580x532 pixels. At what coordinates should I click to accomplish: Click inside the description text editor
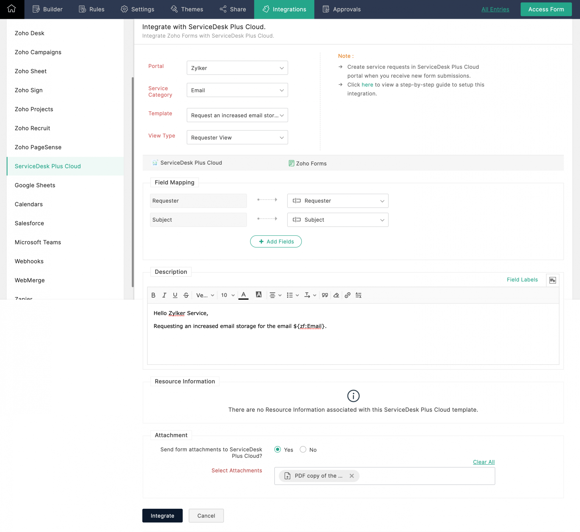(x=353, y=334)
